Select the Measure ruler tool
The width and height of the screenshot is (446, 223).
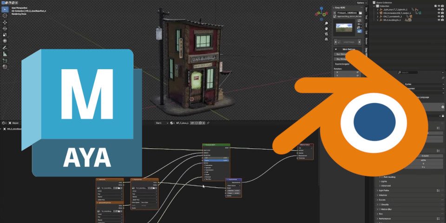point(5,54)
